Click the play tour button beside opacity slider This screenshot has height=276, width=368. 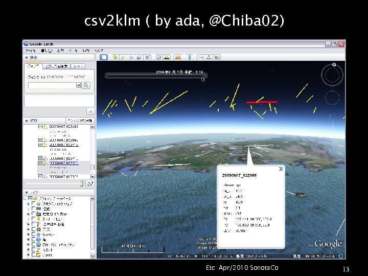[90, 183]
